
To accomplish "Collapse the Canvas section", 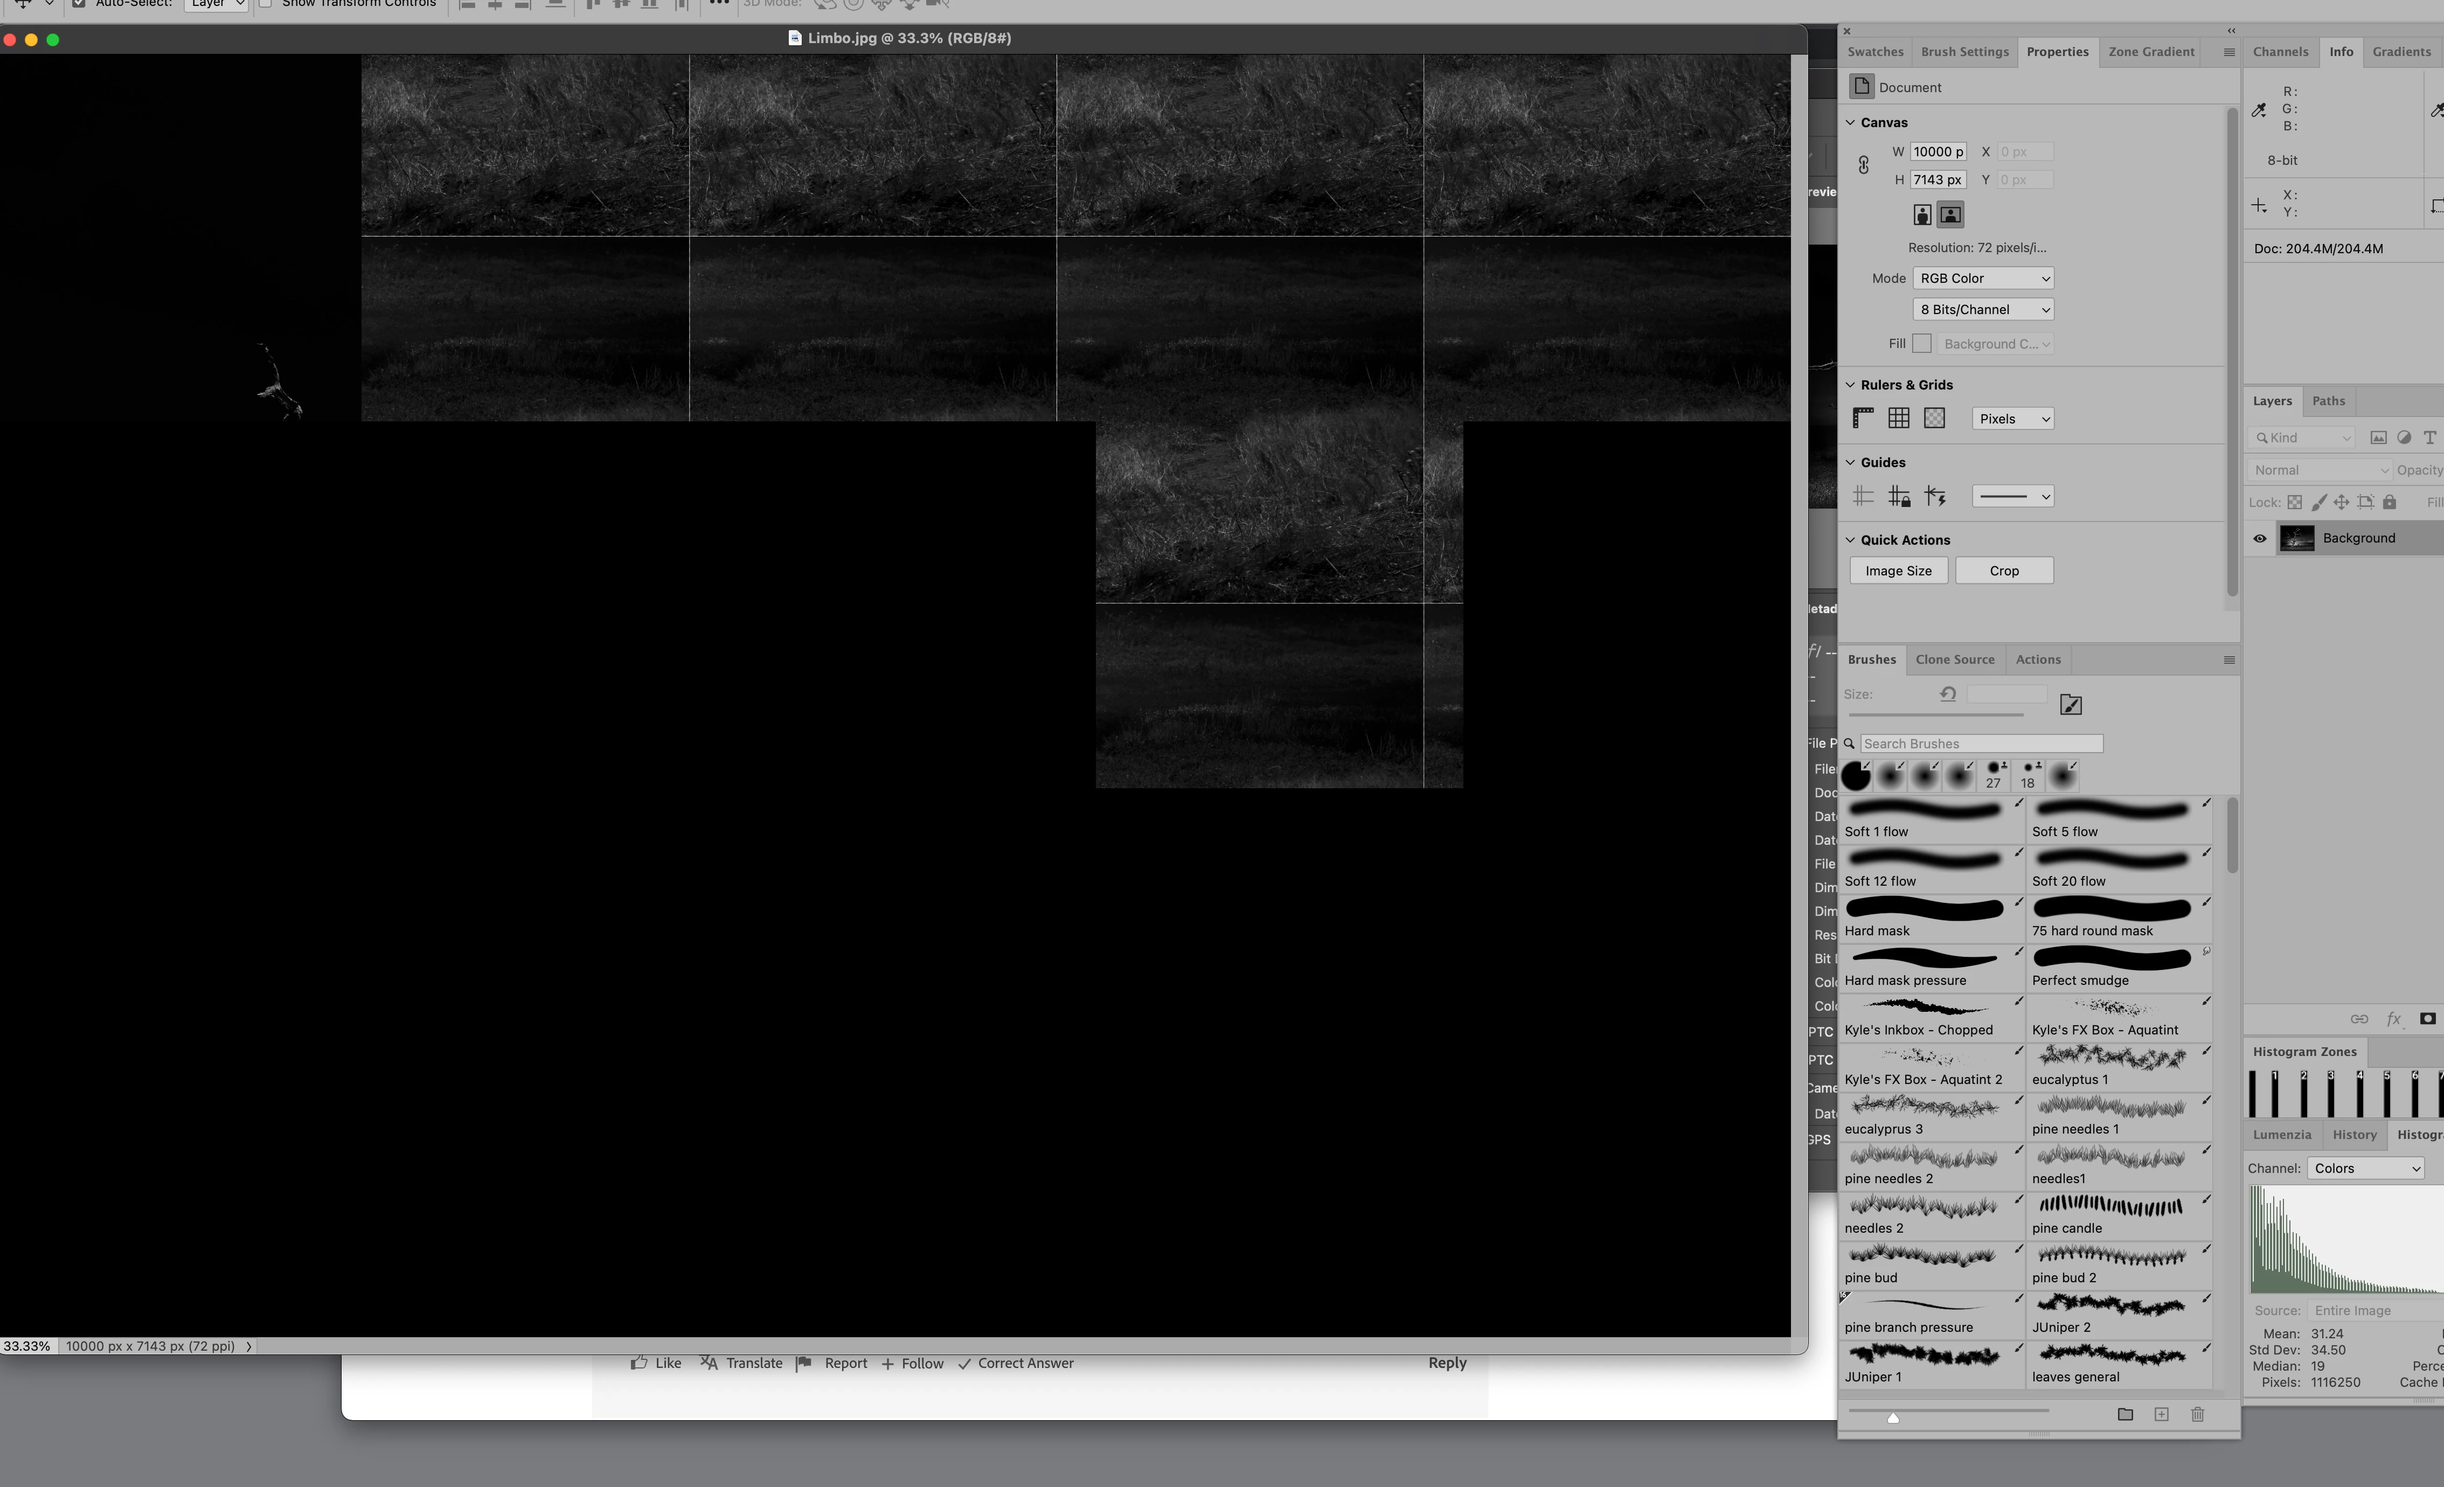I will (1850, 123).
